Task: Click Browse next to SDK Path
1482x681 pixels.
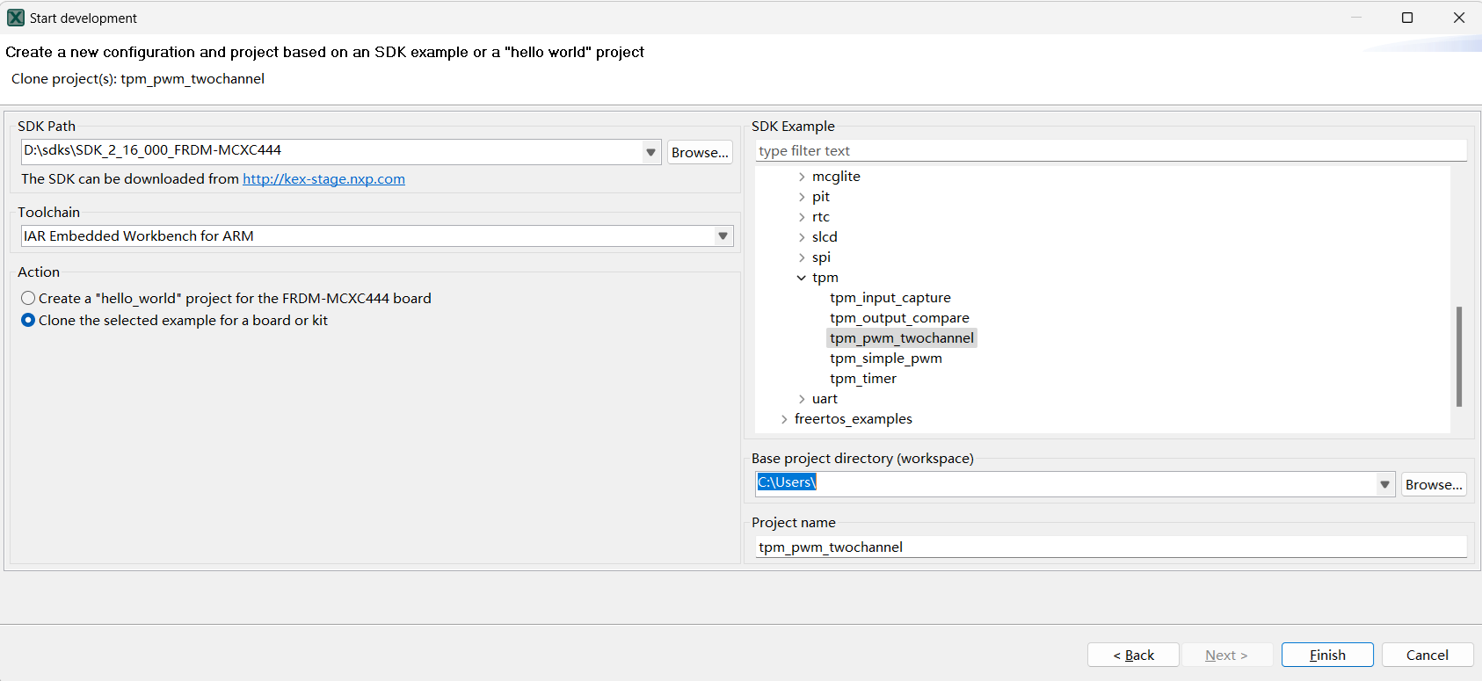Action: point(700,152)
